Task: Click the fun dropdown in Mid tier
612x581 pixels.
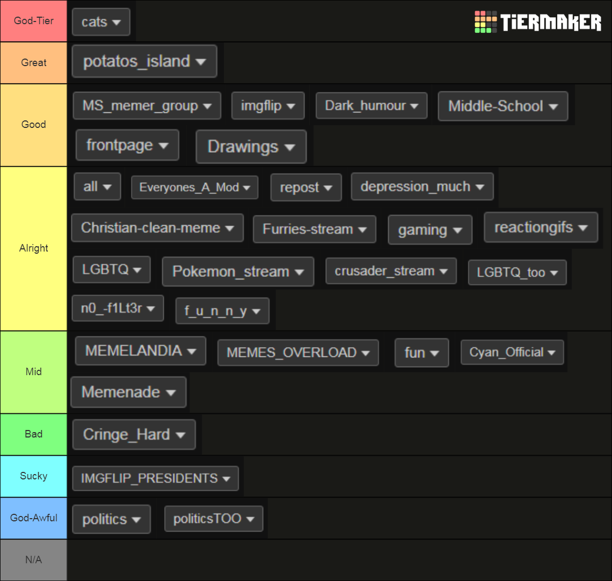Action: tap(421, 353)
